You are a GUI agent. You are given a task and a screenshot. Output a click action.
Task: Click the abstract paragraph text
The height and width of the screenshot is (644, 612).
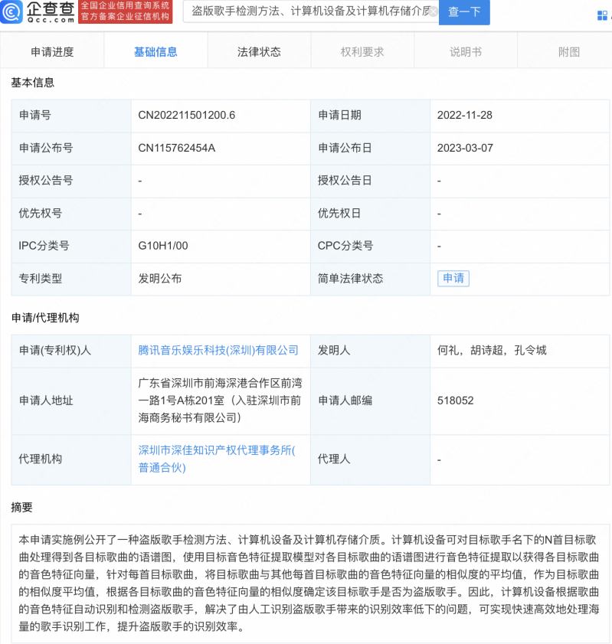click(309, 584)
